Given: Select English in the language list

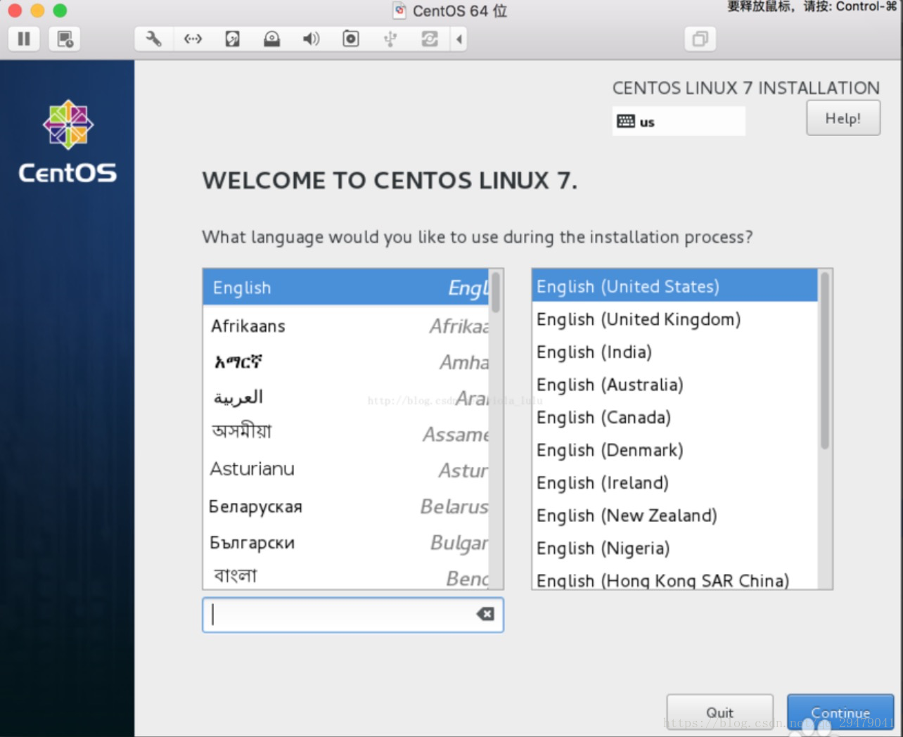Looking at the screenshot, I should click(346, 287).
